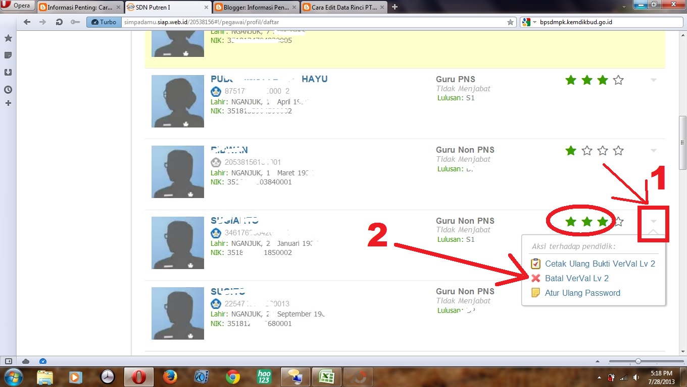Click the red X icon beside Batal VerVal
This screenshot has width=687, height=387.
pyautogui.click(x=536, y=278)
